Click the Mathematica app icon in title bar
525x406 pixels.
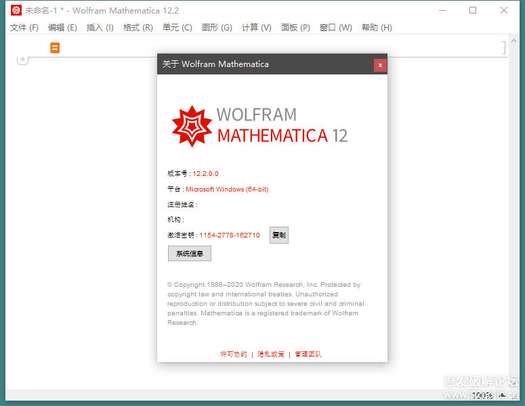(x=16, y=10)
